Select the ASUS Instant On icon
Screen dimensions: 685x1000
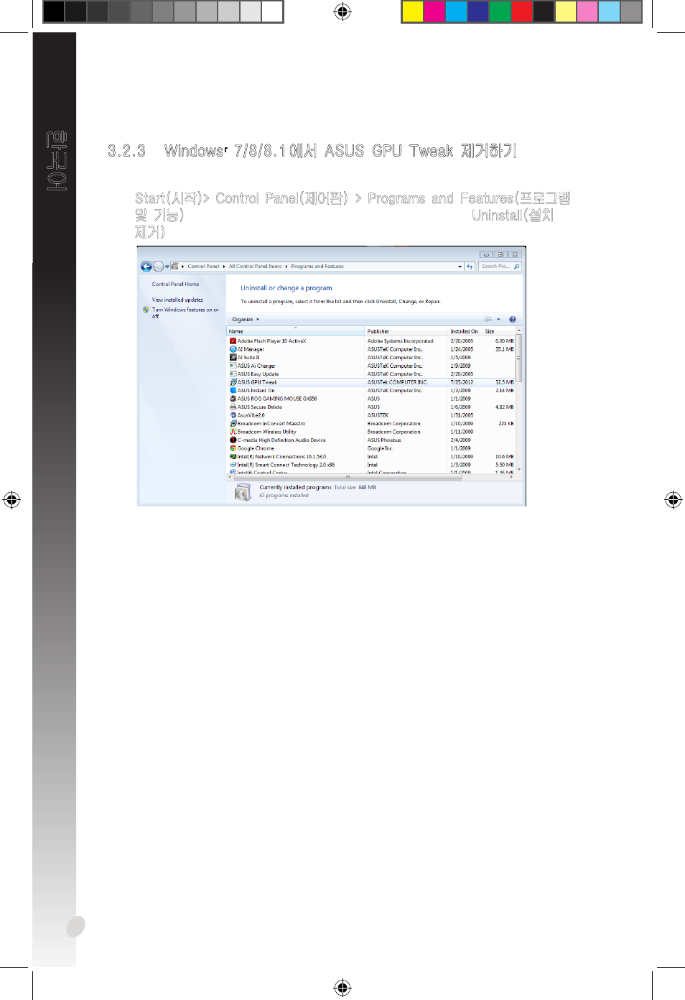click(233, 390)
